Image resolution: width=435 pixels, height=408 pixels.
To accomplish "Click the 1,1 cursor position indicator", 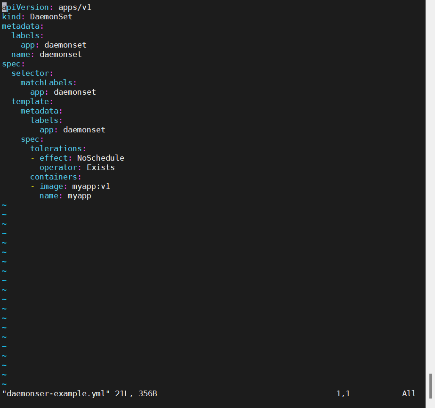I will 343,393.
